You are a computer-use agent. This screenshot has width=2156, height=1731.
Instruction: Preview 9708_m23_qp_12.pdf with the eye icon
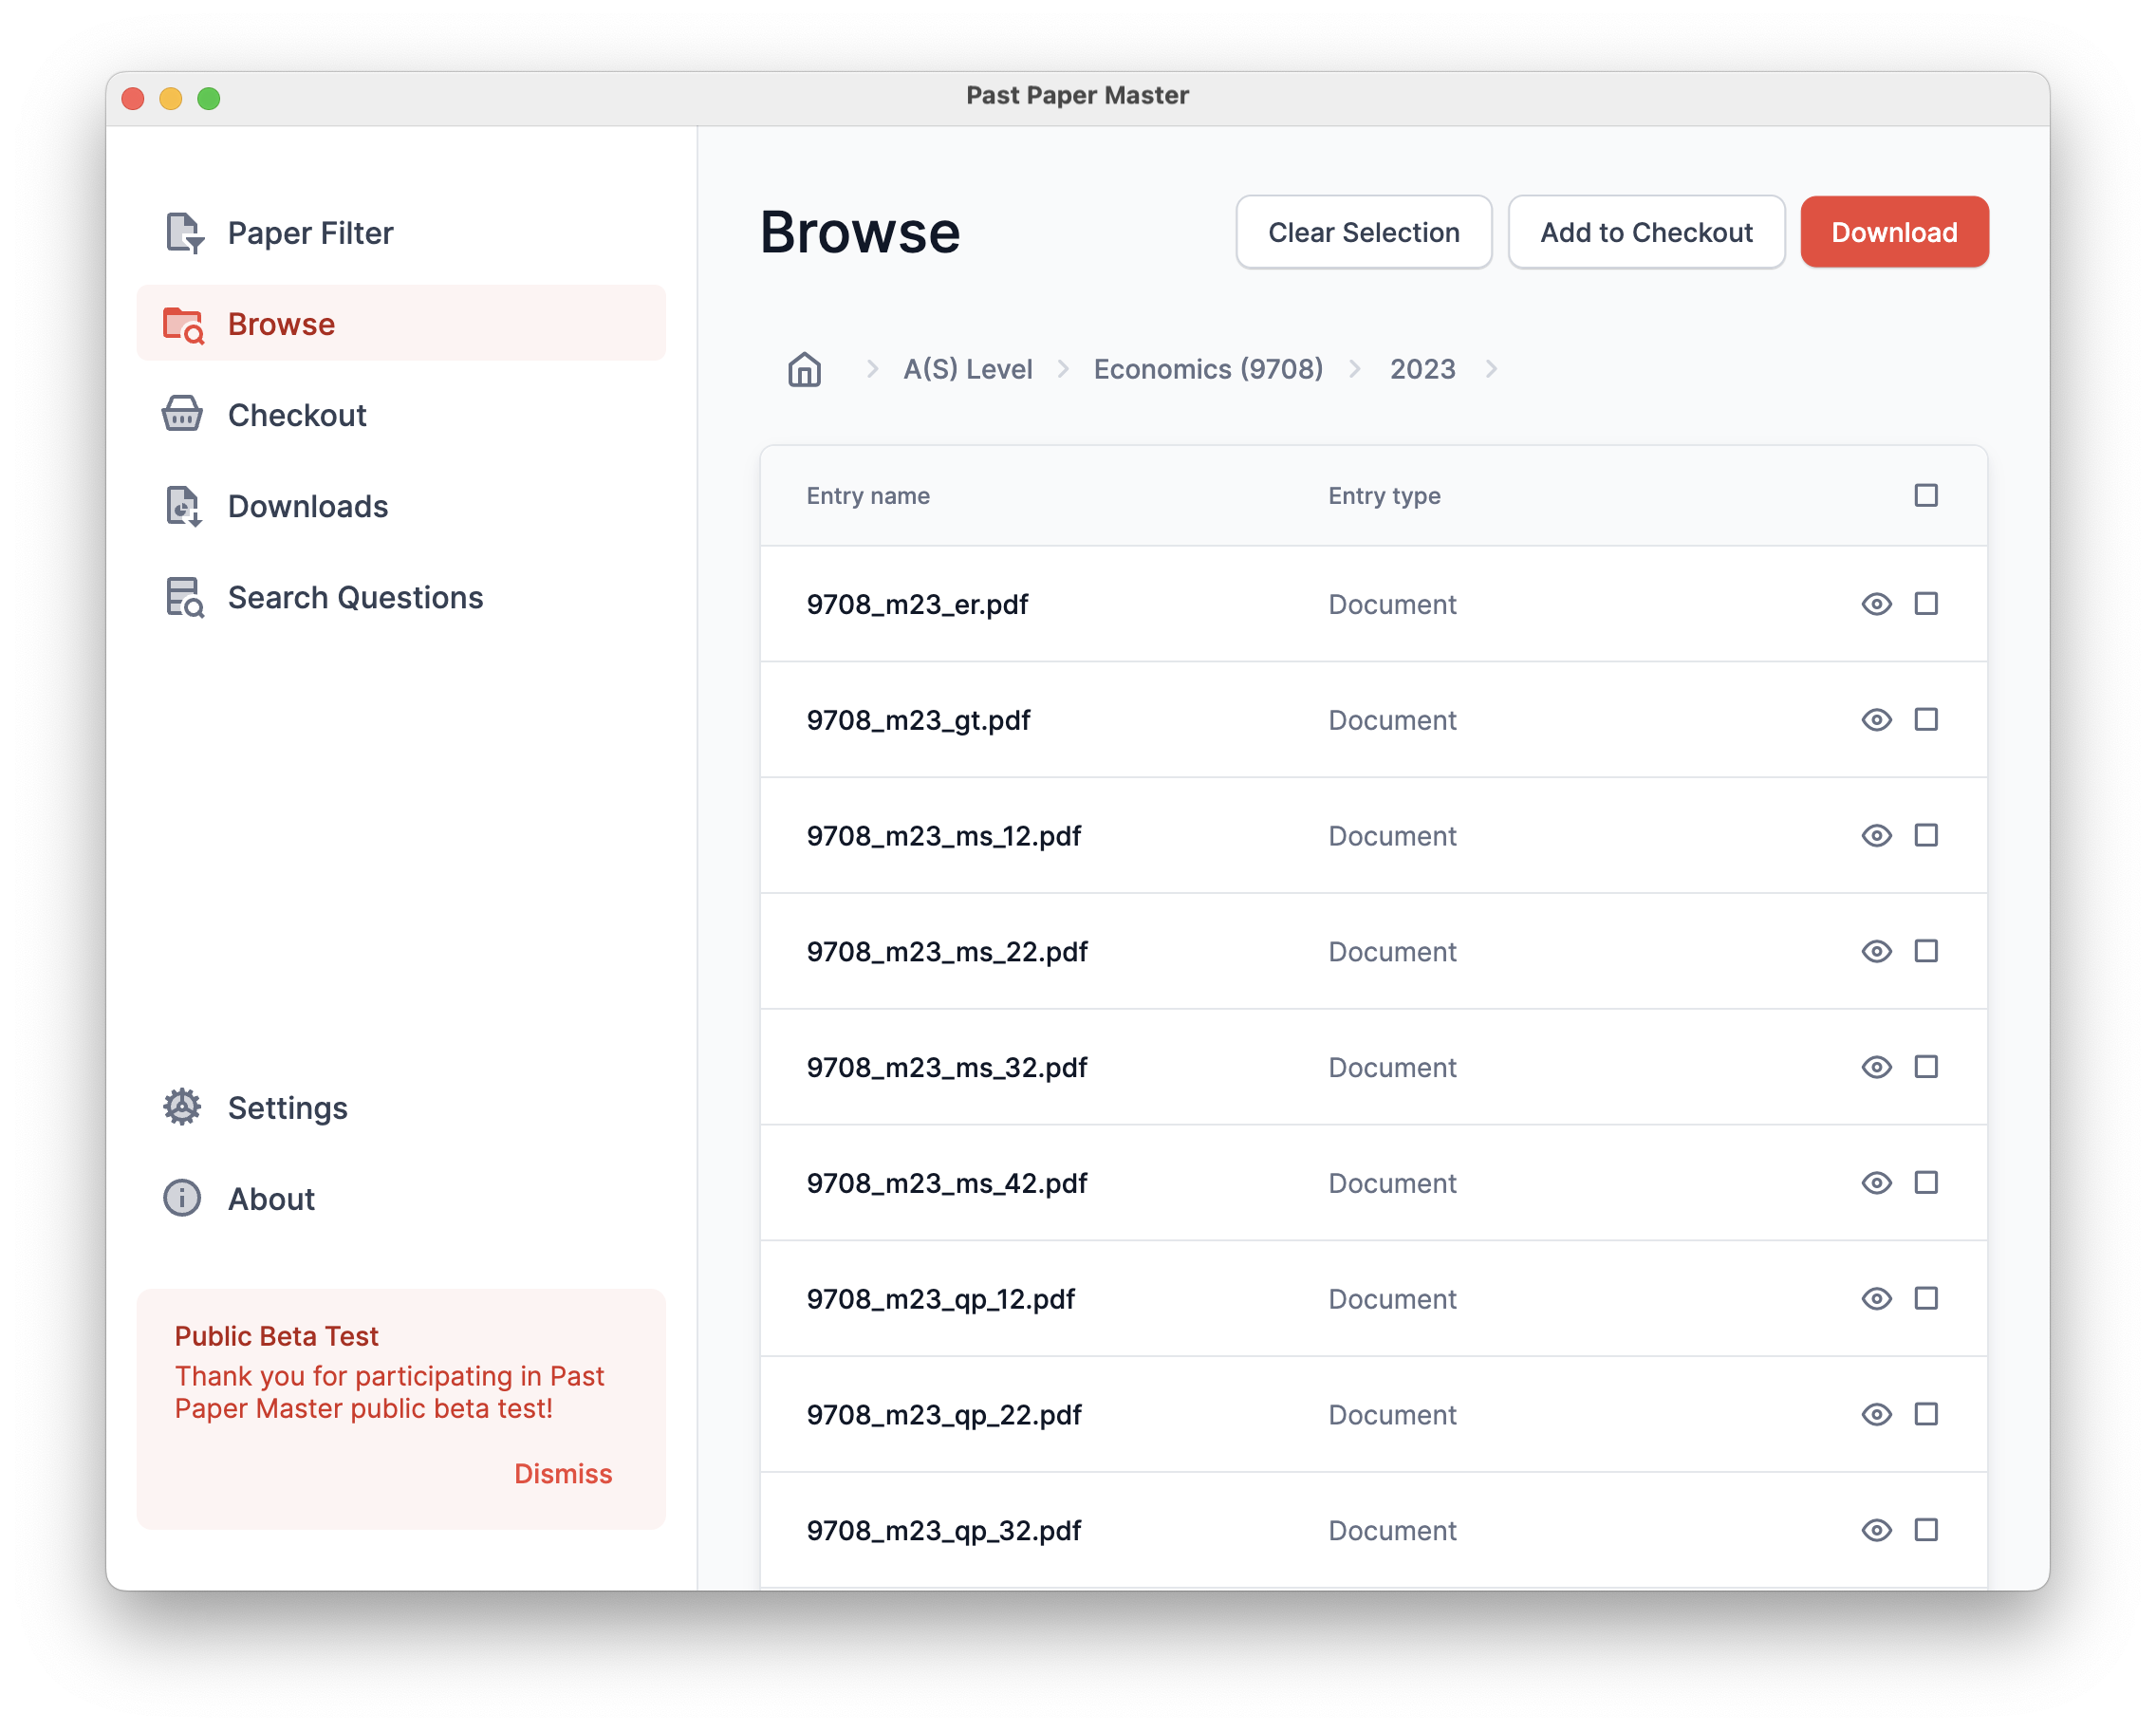tap(1876, 1298)
